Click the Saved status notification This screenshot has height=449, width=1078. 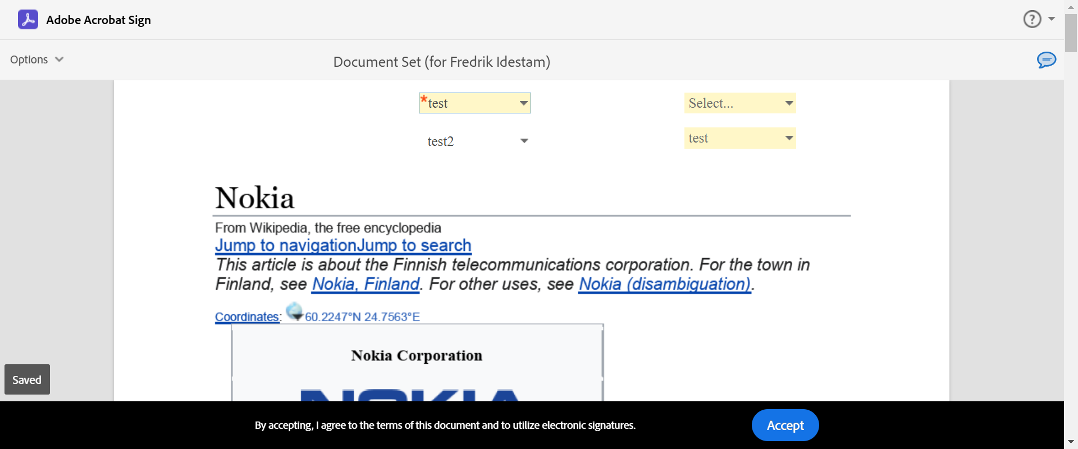pos(27,380)
